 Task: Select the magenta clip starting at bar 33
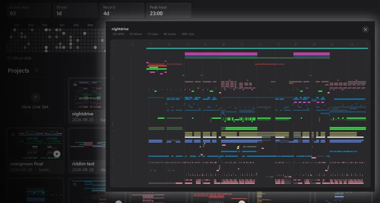pos(221,53)
